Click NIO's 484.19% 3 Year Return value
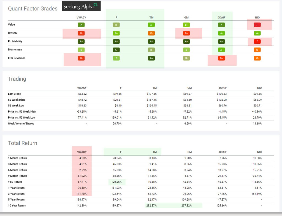 pos(256,194)
